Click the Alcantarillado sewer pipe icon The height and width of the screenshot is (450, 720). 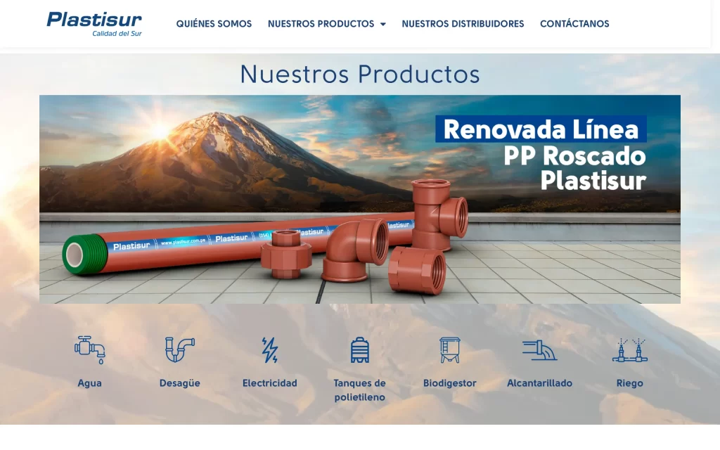point(539,350)
